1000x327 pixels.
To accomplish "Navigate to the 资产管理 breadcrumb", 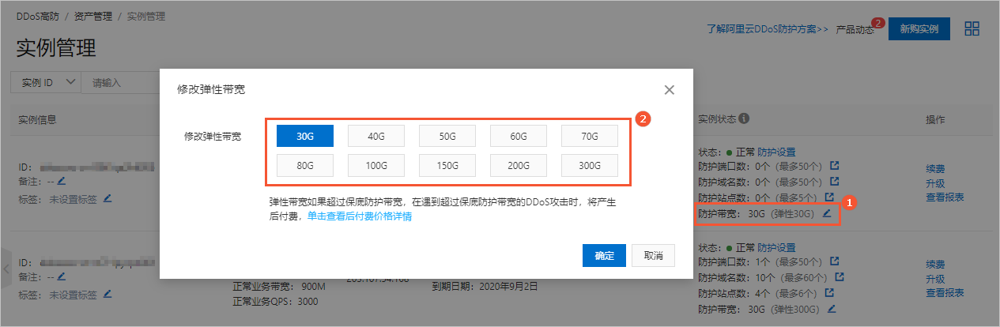I will coord(93,16).
